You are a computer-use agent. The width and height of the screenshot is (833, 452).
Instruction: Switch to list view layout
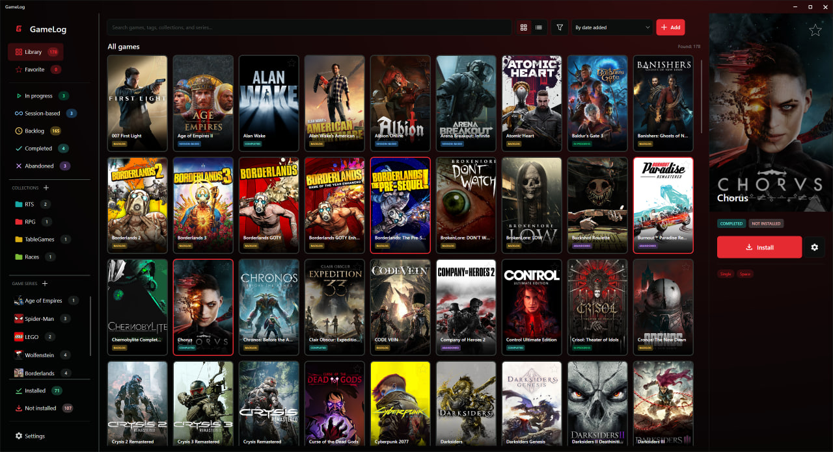point(539,27)
